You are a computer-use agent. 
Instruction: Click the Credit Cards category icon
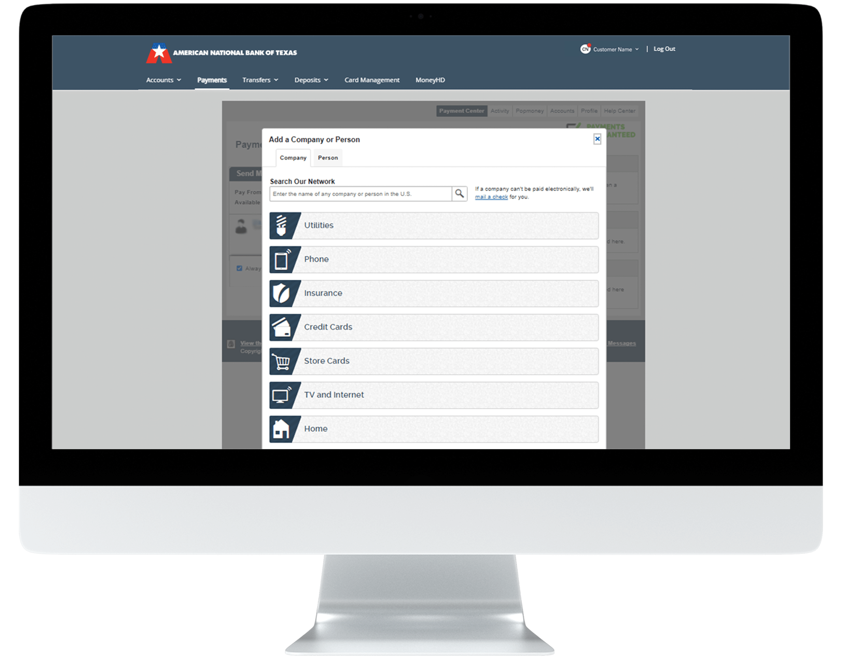[283, 326]
